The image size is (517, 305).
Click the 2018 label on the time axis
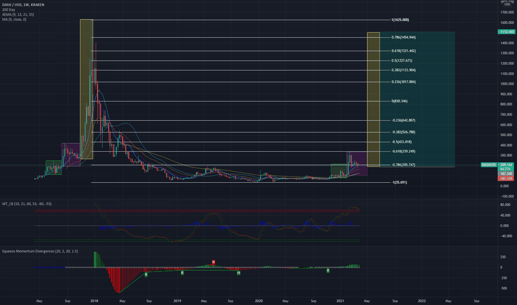point(94,301)
